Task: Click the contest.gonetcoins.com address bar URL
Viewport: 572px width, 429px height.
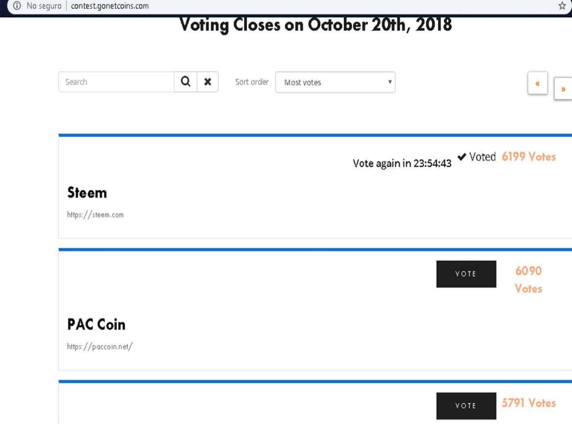Action: (x=109, y=6)
